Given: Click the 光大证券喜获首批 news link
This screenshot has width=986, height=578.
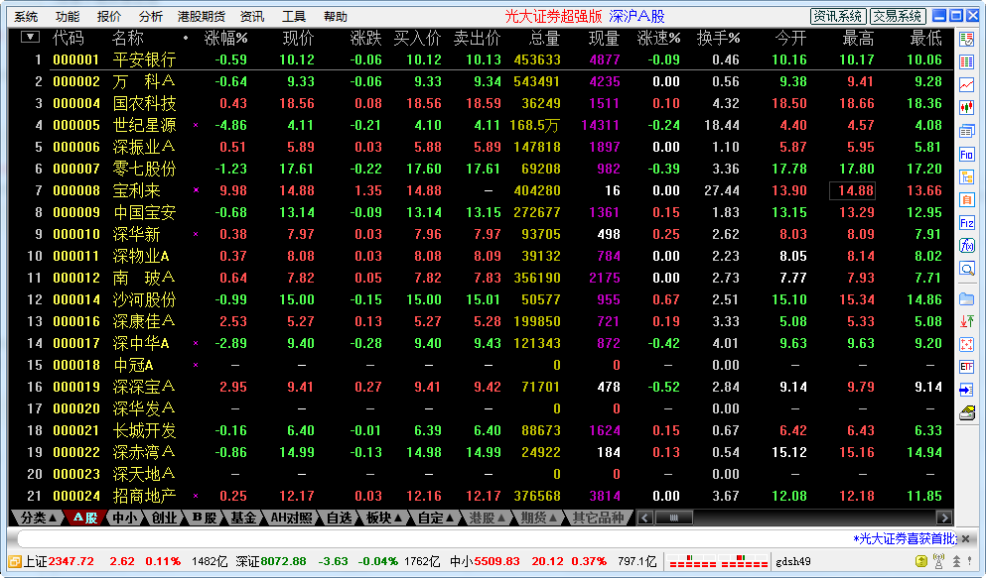Looking at the screenshot, I should click(906, 538).
